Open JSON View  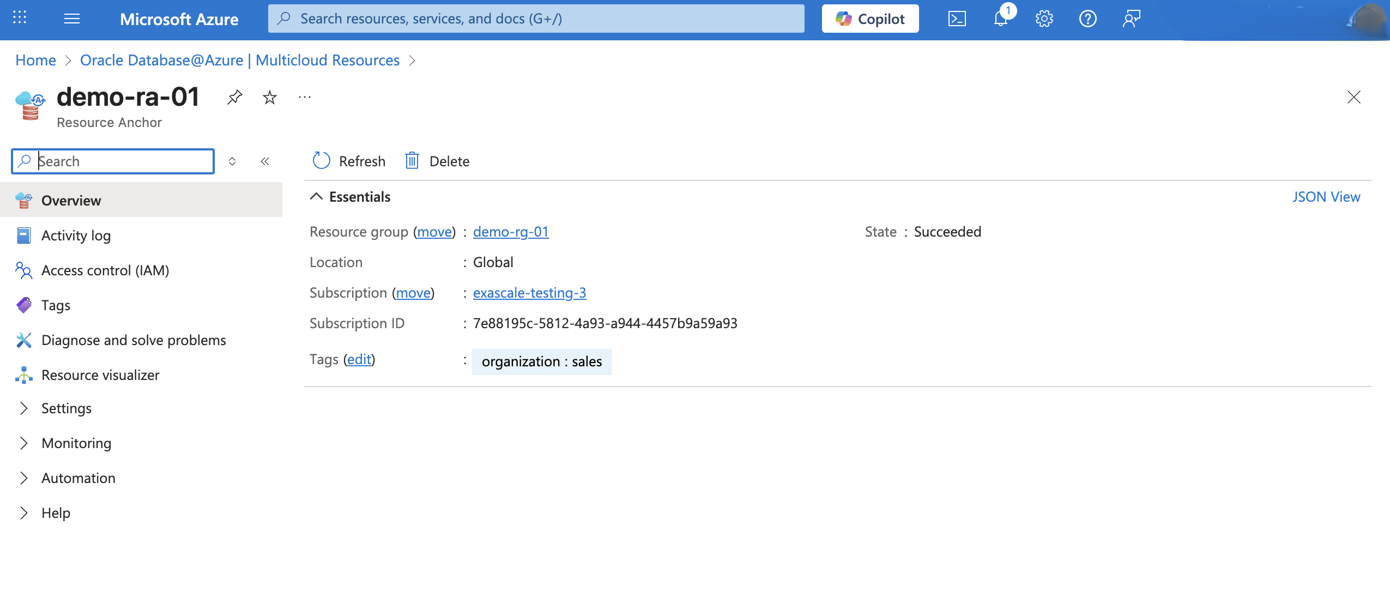pyautogui.click(x=1326, y=197)
